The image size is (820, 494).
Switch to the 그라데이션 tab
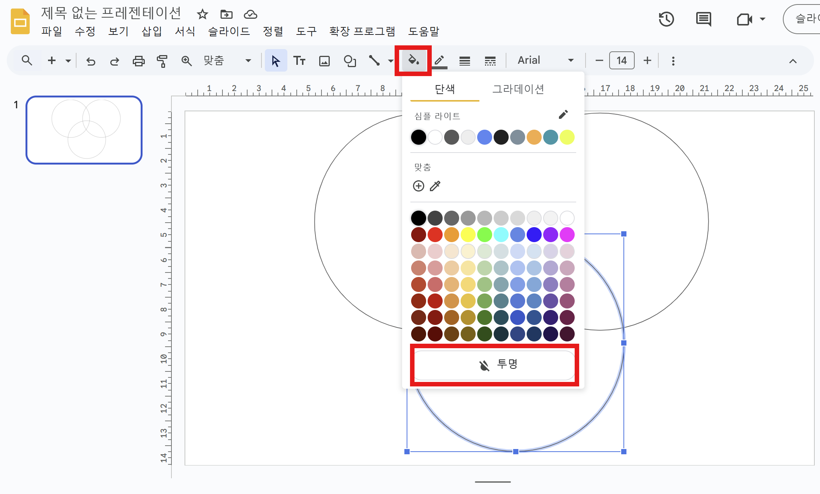pos(518,89)
